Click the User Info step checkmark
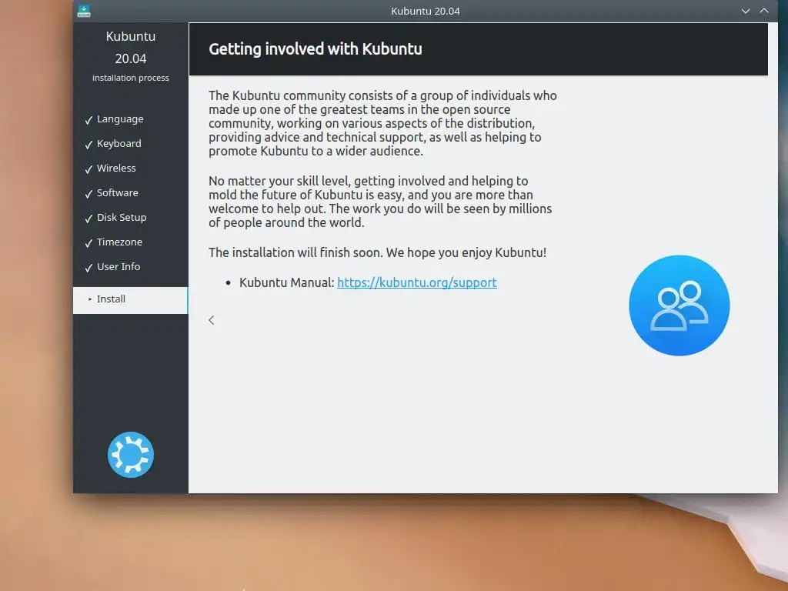Viewport: 788px width, 591px height. tap(88, 268)
